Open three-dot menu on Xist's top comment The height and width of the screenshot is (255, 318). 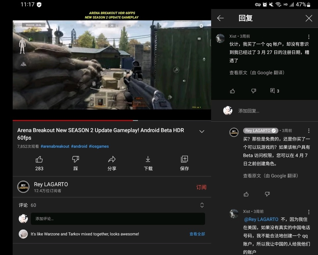click(x=309, y=37)
